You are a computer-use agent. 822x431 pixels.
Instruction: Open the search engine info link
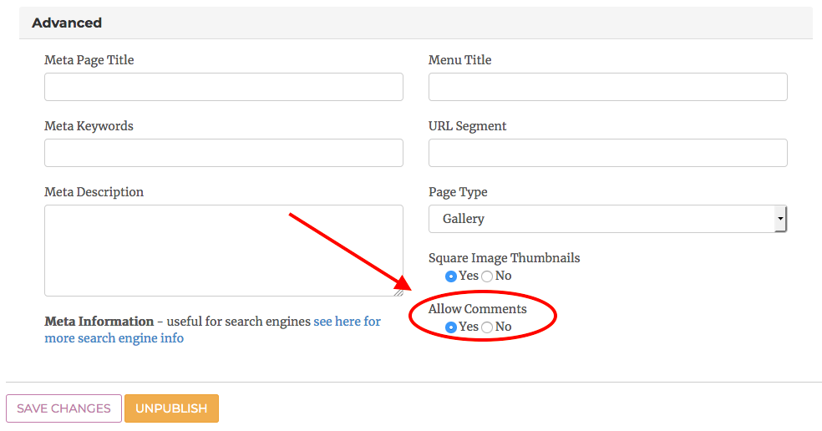[x=347, y=322]
